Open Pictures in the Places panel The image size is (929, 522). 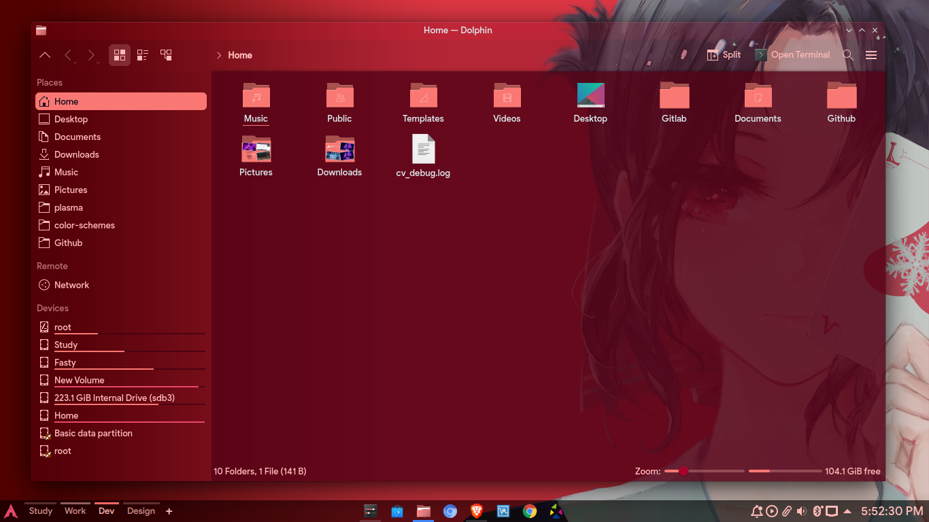(121, 190)
